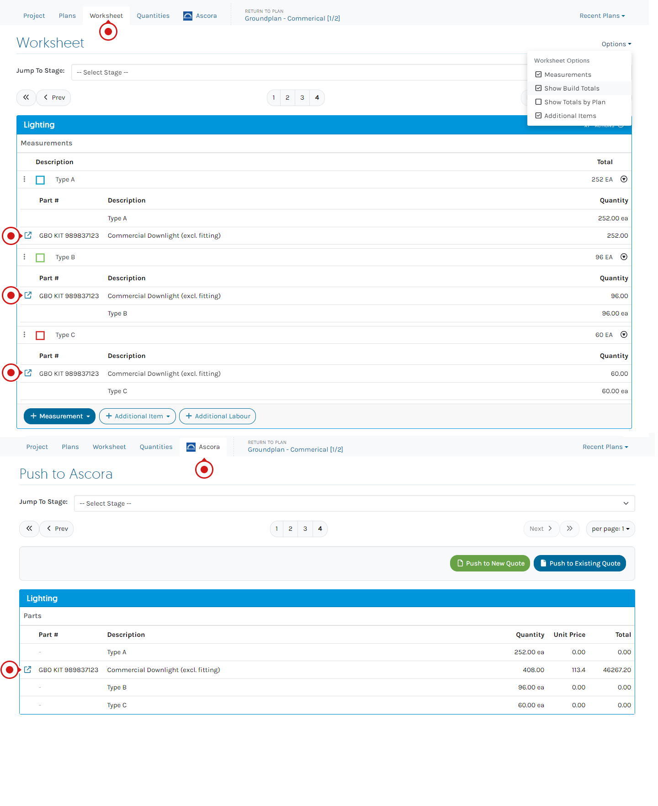Open Plans tab in lower navigation

[x=70, y=447]
